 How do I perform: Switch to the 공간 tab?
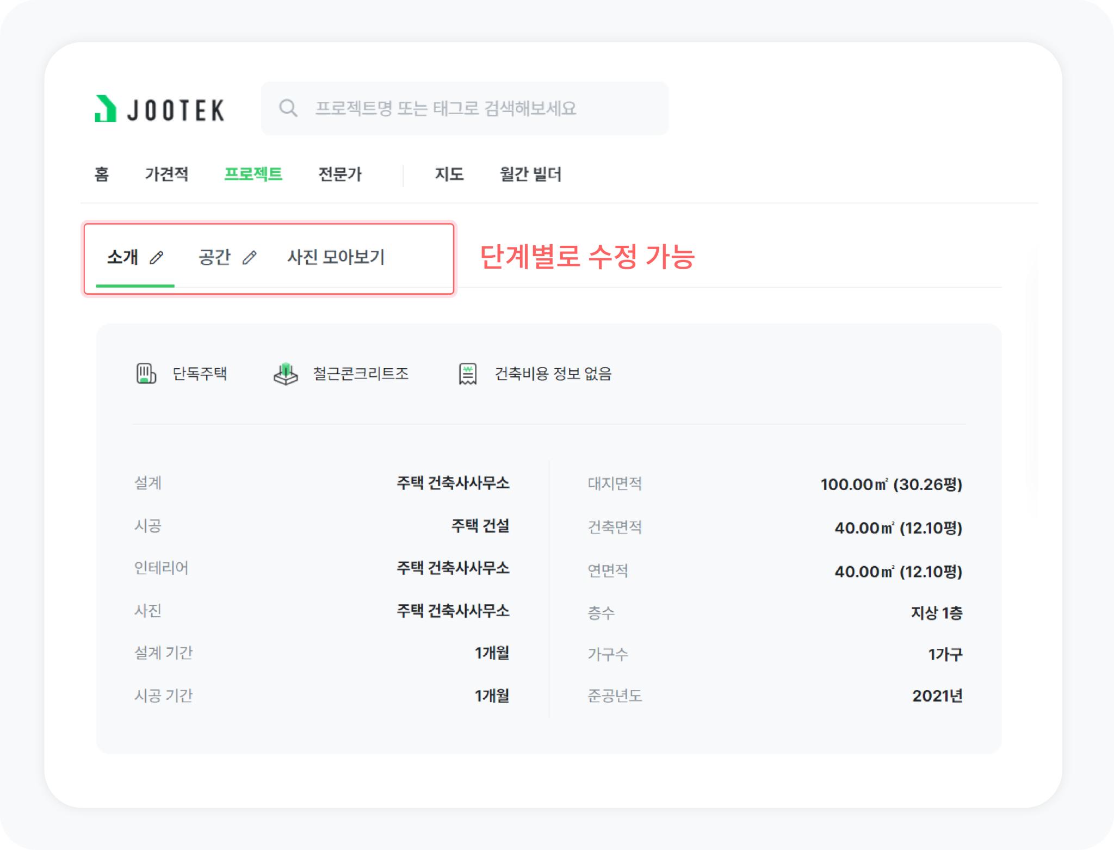pyautogui.click(x=215, y=257)
